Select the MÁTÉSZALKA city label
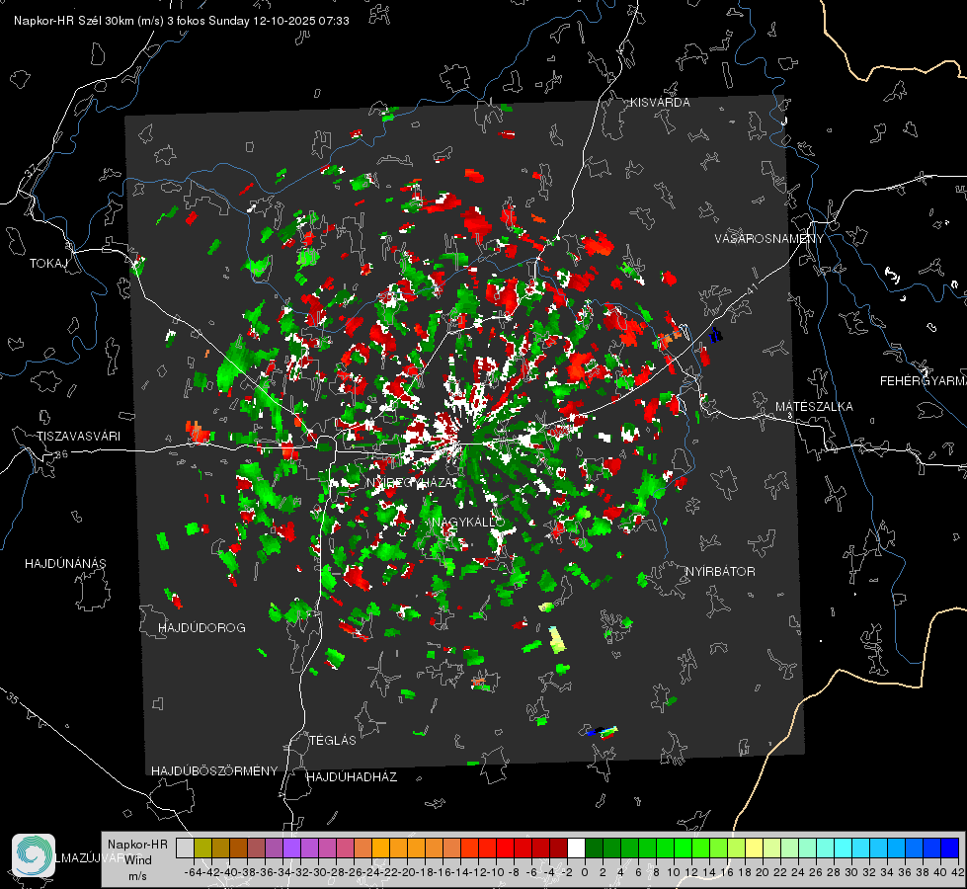This screenshot has width=967, height=889. [x=814, y=406]
